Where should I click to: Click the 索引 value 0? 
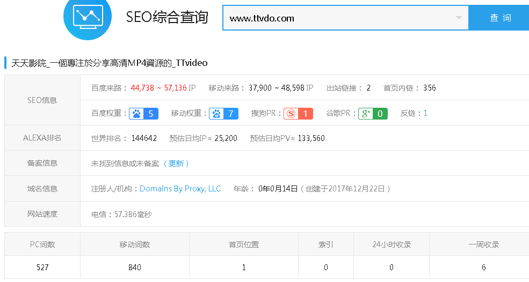(x=325, y=268)
